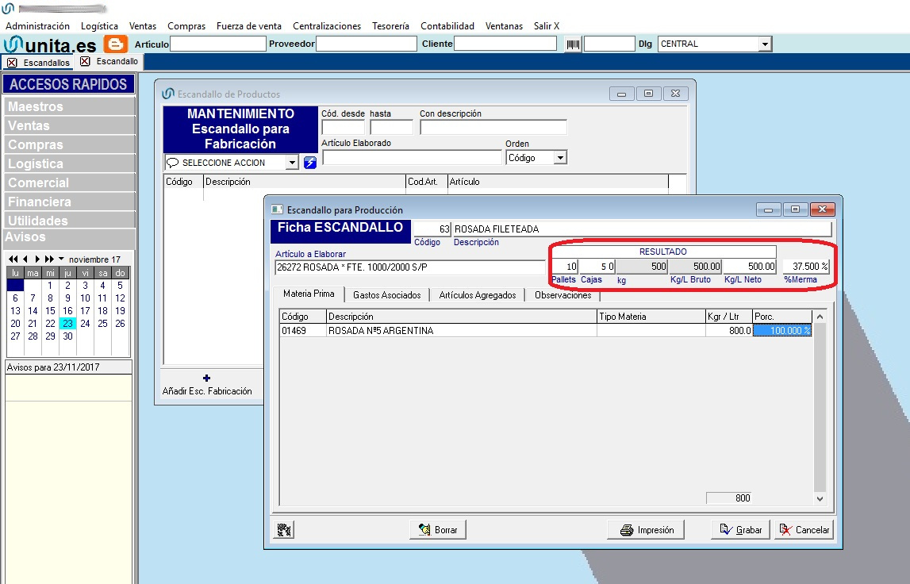Click the orange Blogger icon in toolbar
Viewport: 910px width, 584px height.
[115, 44]
